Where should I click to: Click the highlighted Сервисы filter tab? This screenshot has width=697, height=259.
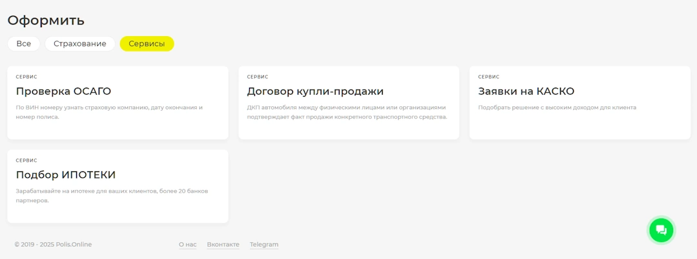(x=146, y=44)
